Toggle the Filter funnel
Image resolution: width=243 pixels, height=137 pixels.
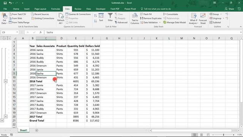pos(110,17)
